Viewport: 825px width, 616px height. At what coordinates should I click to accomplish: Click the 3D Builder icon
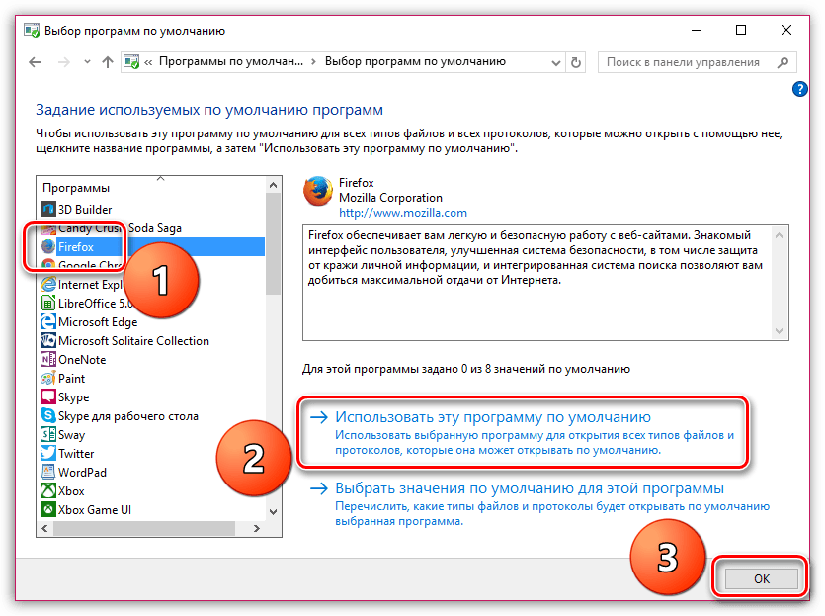tap(48, 209)
